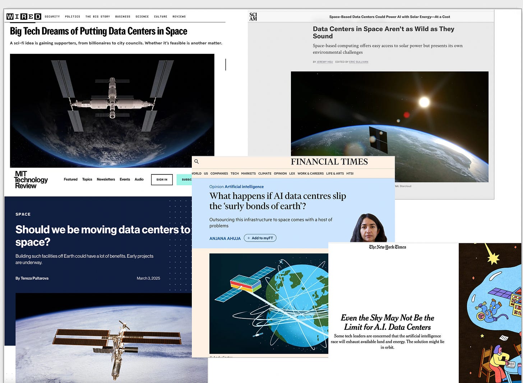
Task: Open WIRED The Big Story section
Action: click(98, 17)
